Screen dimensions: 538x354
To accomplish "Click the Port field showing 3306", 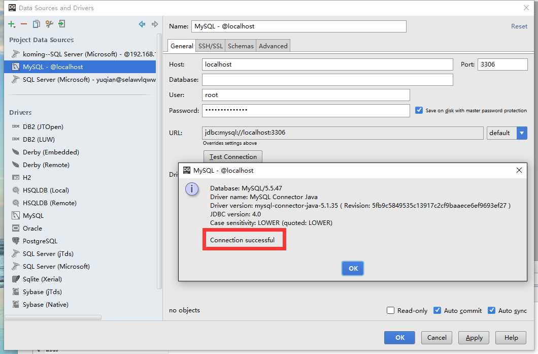I will 502,64.
